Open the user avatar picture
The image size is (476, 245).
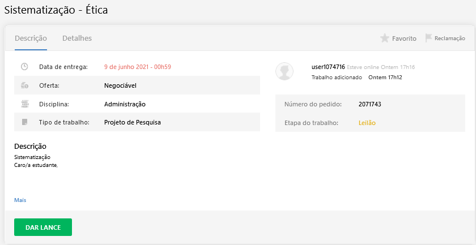pyautogui.click(x=284, y=71)
